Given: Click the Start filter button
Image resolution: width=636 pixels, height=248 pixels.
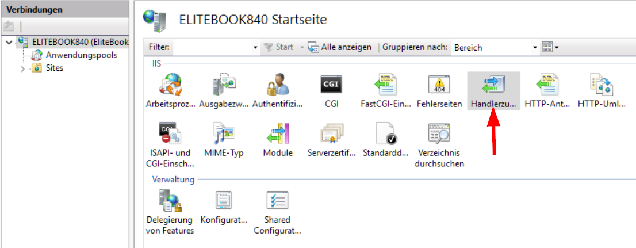Looking at the screenshot, I should [278, 47].
